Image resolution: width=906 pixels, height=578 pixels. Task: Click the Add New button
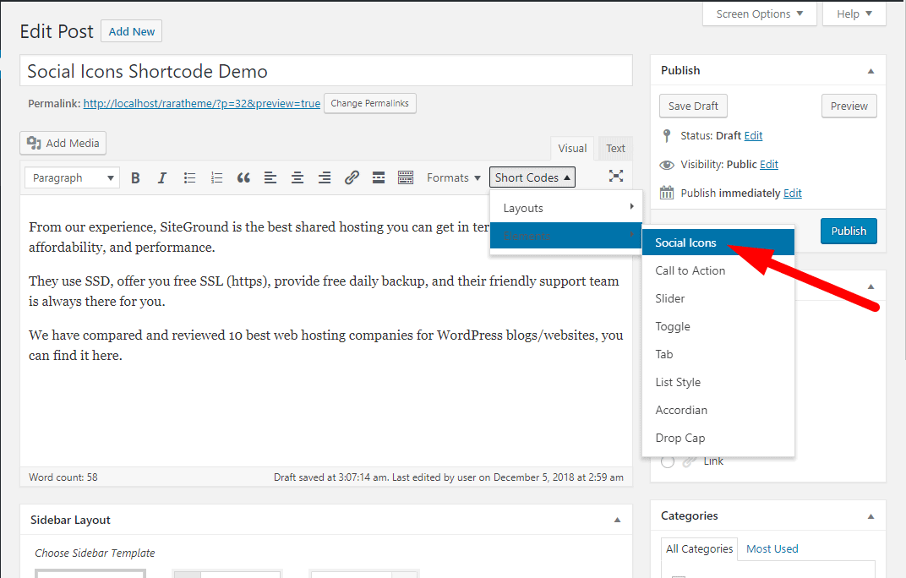click(132, 32)
